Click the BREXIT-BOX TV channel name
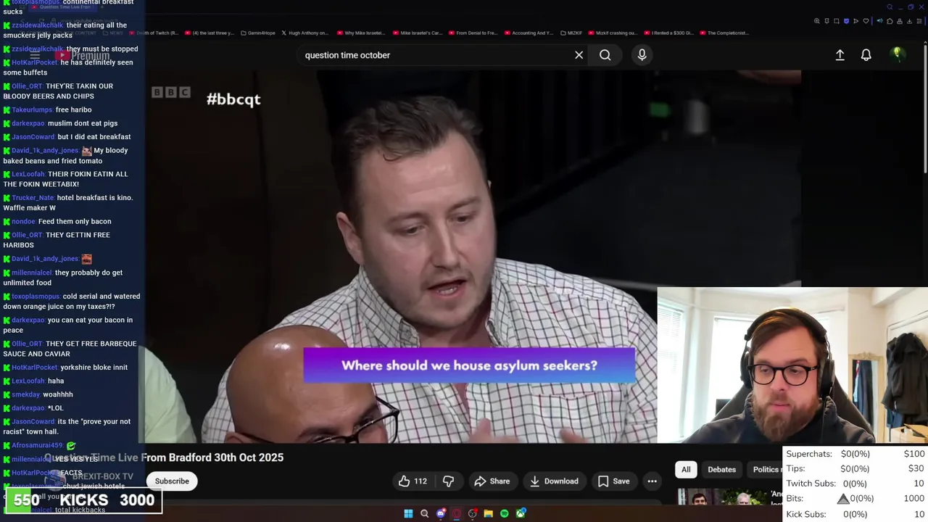928x522 pixels. click(x=103, y=476)
